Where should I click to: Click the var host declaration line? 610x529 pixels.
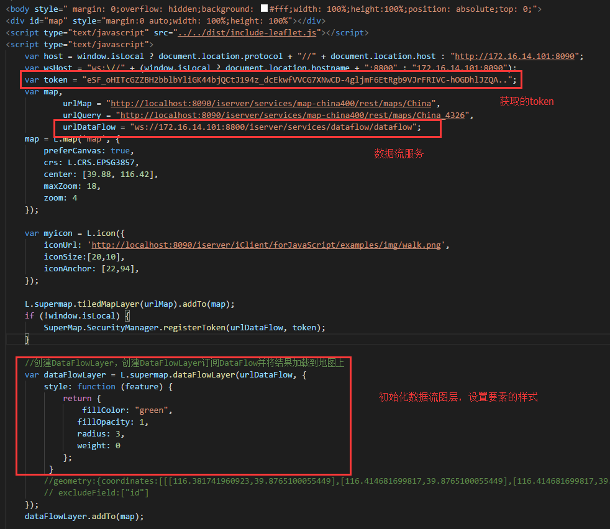tap(304, 57)
